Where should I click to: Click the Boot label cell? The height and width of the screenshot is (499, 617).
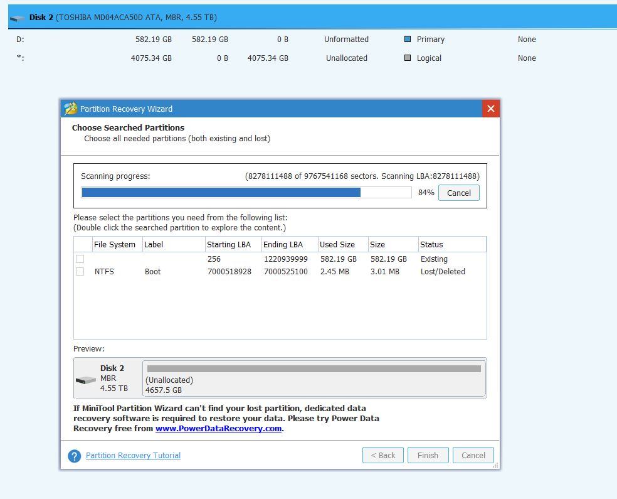coord(152,271)
